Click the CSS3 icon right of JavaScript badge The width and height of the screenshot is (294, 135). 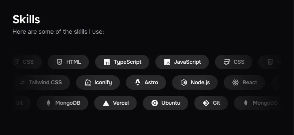[227, 62]
